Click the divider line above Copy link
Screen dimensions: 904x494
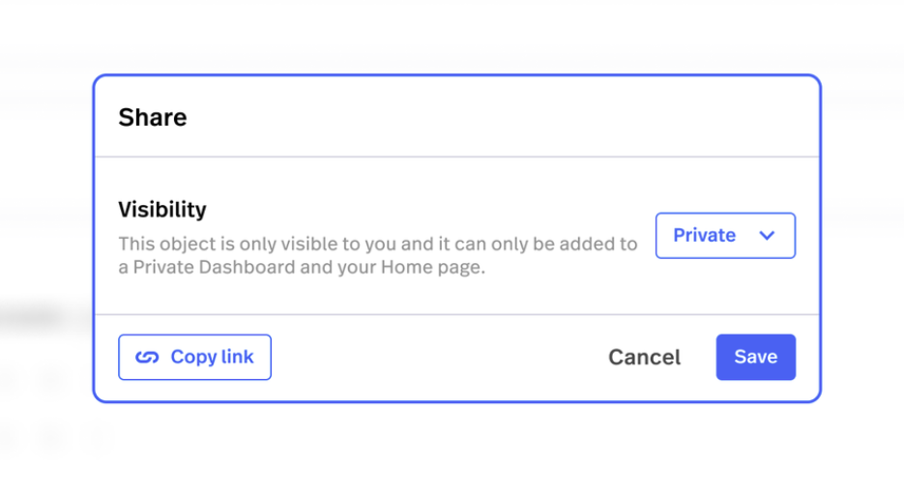click(x=456, y=314)
